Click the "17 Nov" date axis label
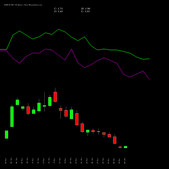Image resolution: width=169 pixels, height=169 pixels. point(54,161)
